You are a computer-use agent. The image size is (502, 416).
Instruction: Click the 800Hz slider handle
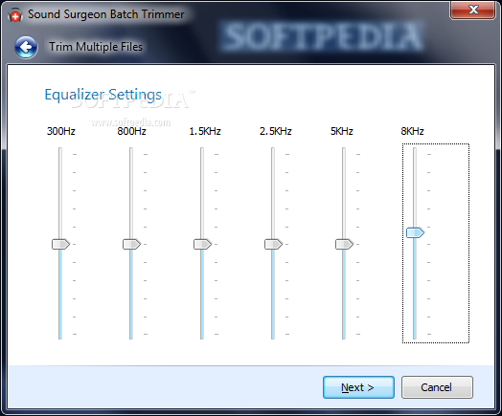click(131, 244)
